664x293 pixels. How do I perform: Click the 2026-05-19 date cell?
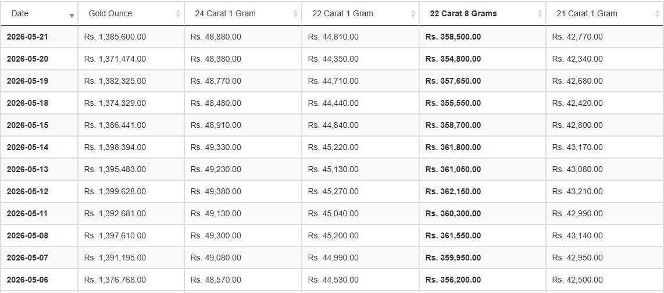pos(40,81)
